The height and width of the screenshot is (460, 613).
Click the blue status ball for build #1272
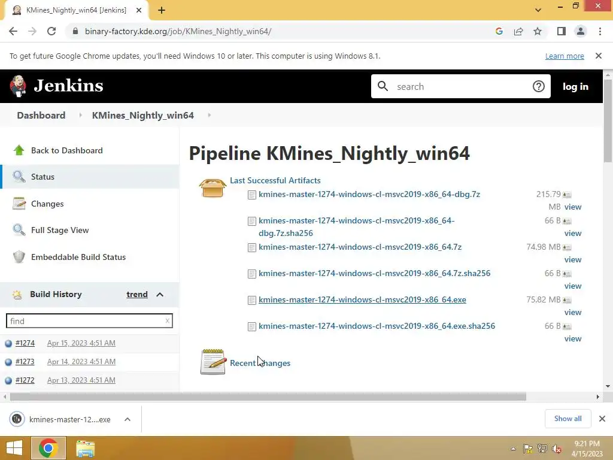coord(8,380)
